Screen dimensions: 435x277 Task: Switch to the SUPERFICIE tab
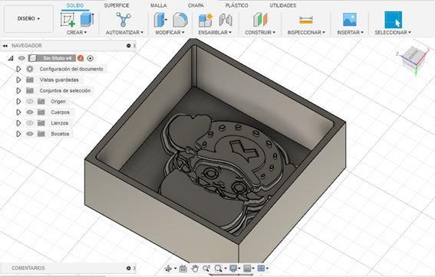pos(117,5)
